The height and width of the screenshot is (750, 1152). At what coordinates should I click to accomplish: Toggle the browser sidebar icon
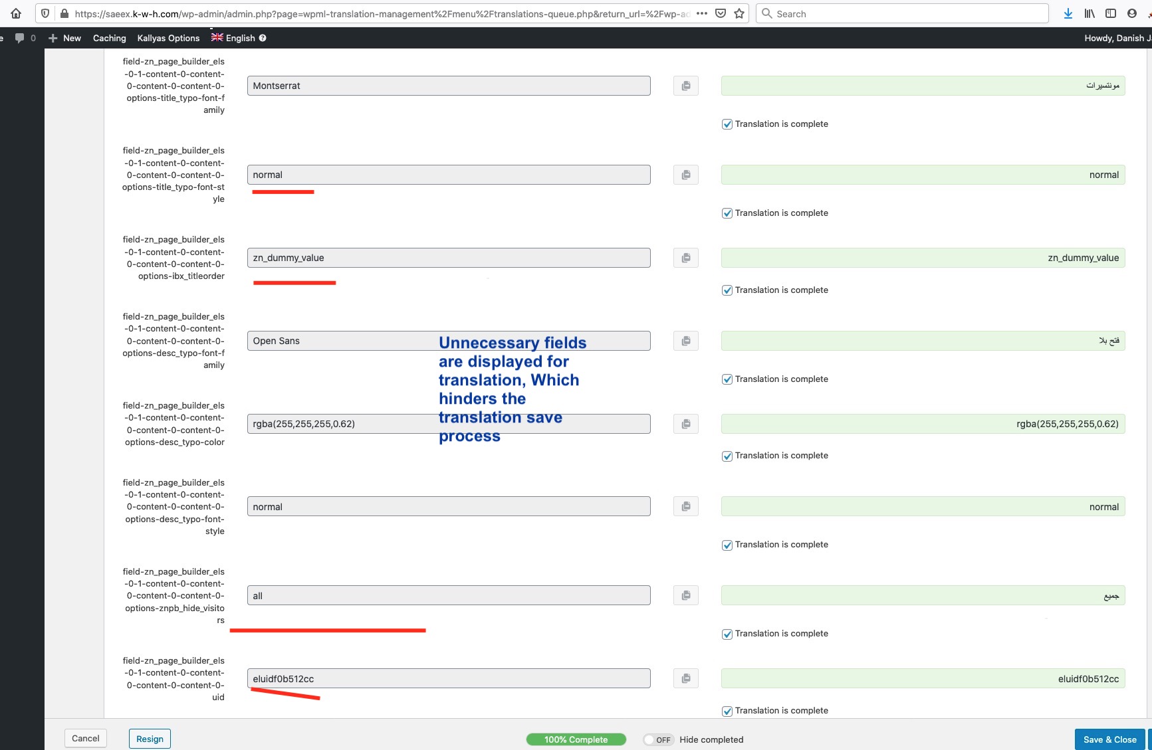[1111, 13]
